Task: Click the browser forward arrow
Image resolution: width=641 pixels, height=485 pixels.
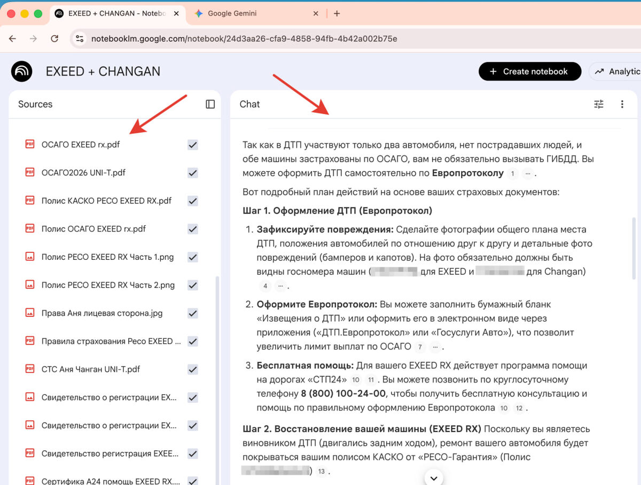Action: [34, 38]
